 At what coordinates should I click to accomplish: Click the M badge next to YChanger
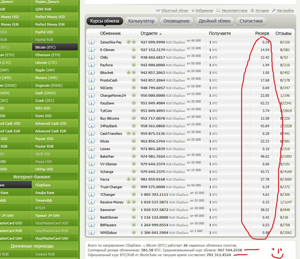pos(134,194)
